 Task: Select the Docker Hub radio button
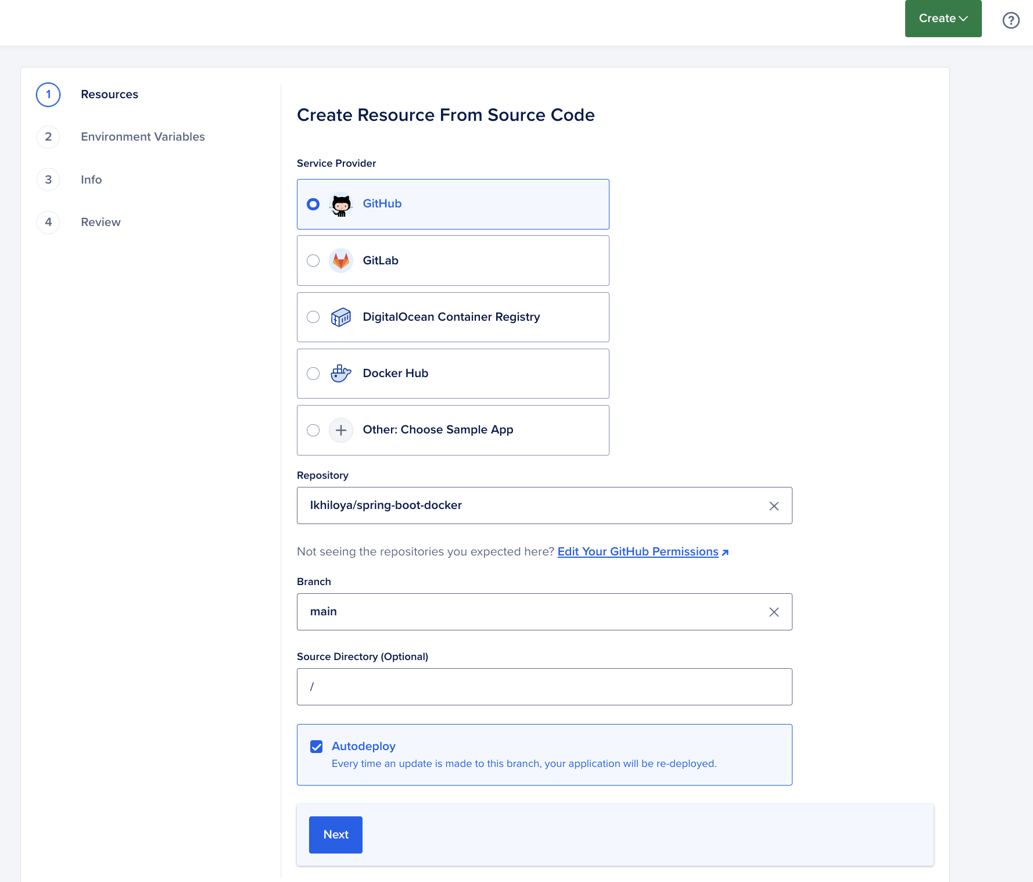[x=313, y=374]
